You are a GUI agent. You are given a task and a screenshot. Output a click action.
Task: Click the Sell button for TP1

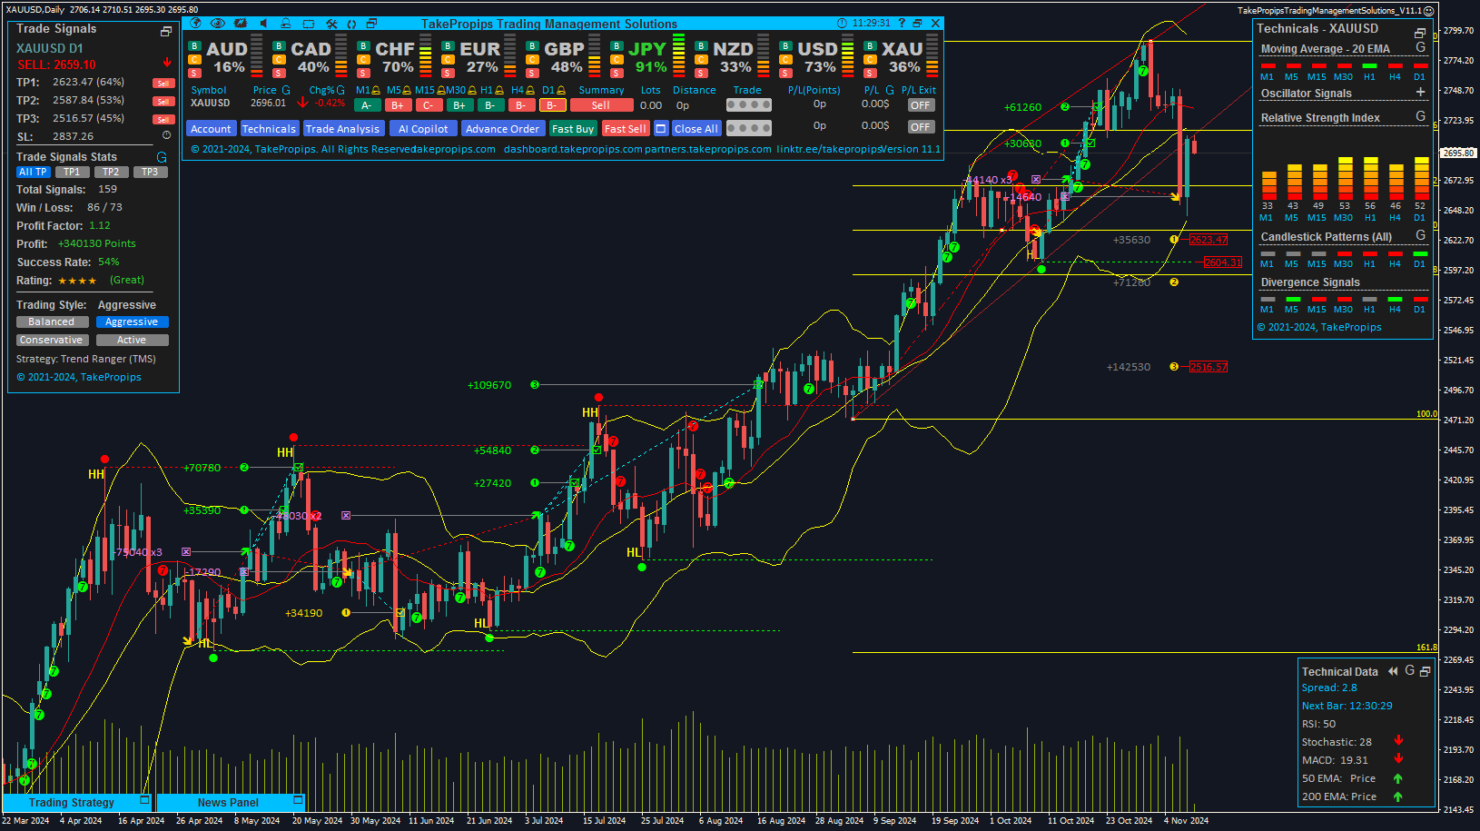coord(163,83)
